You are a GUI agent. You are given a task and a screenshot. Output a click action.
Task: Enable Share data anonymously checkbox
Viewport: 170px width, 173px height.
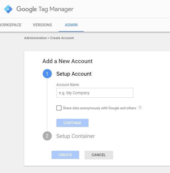[x=59, y=108]
